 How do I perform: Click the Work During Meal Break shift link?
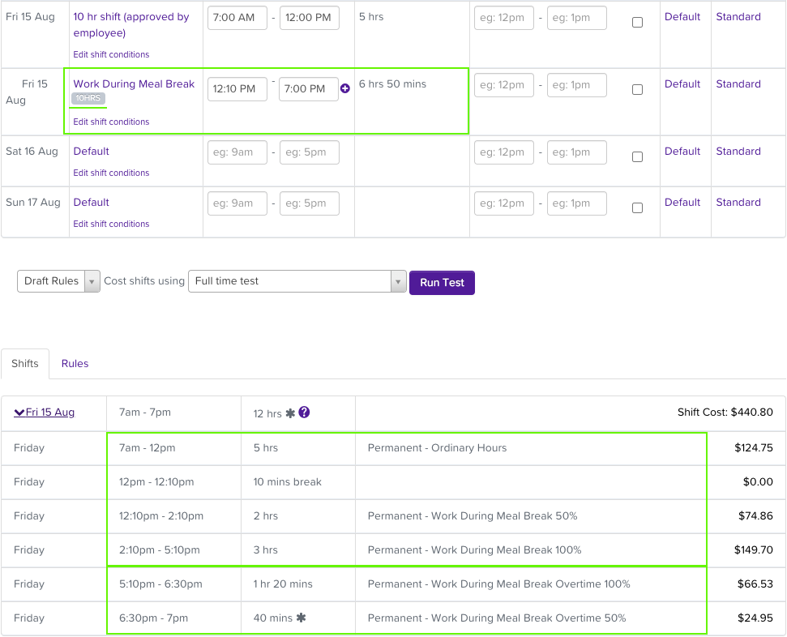pyautogui.click(x=134, y=83)
